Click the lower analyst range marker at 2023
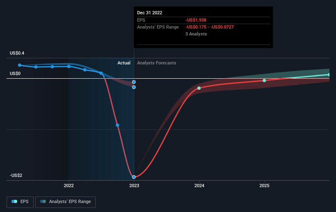The image size is (336, 212). [x=134, y=87]
